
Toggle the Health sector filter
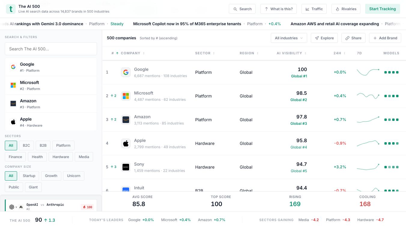point(37,157)
